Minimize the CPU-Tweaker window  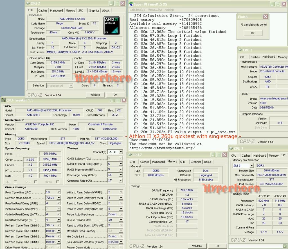pos(112,100)
